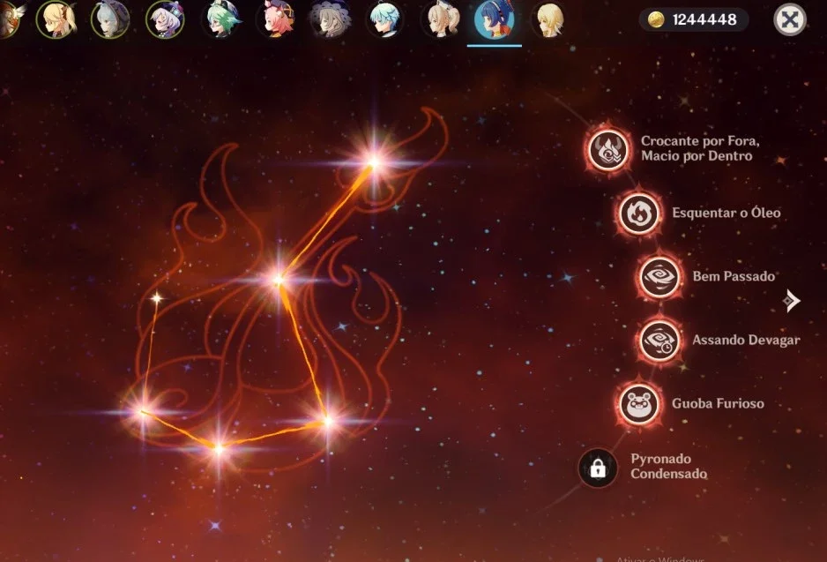Open the Esquentar o Óleo label

pyautogui.click(x=726, y=213)
